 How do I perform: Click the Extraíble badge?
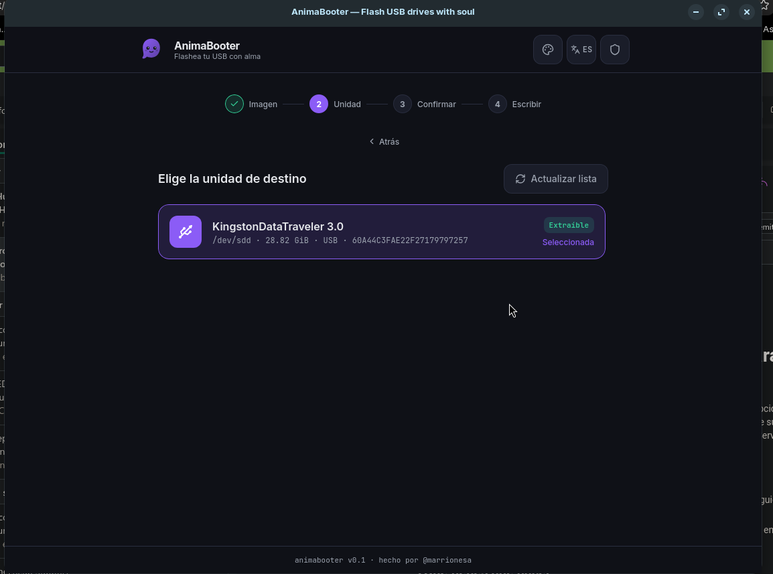pyautogui.click(x=569, y=225)
